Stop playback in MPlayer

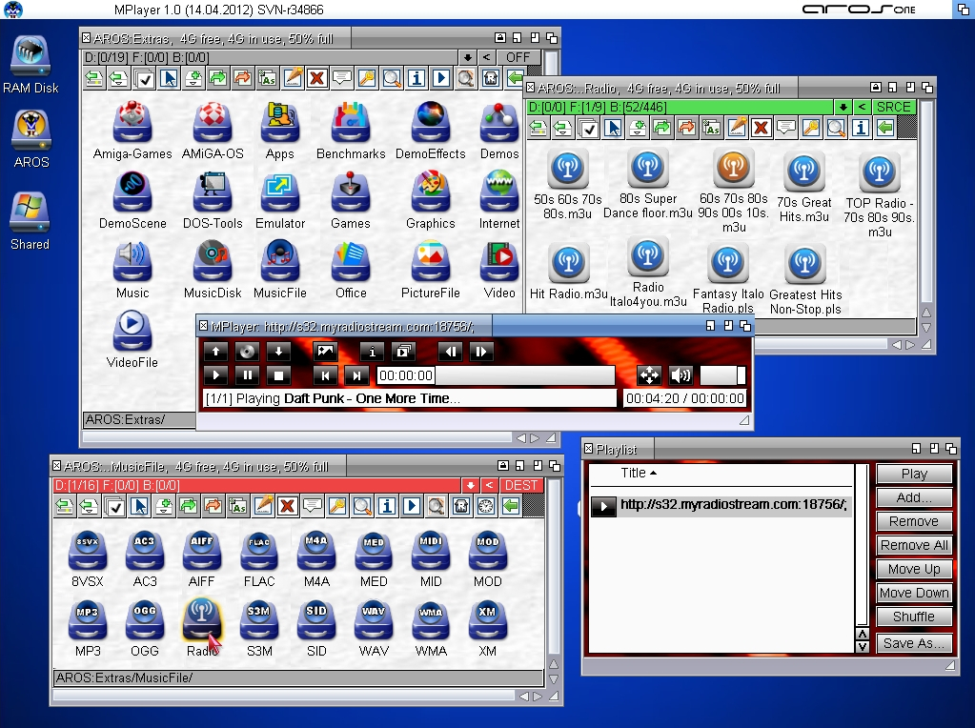point(278,375)
